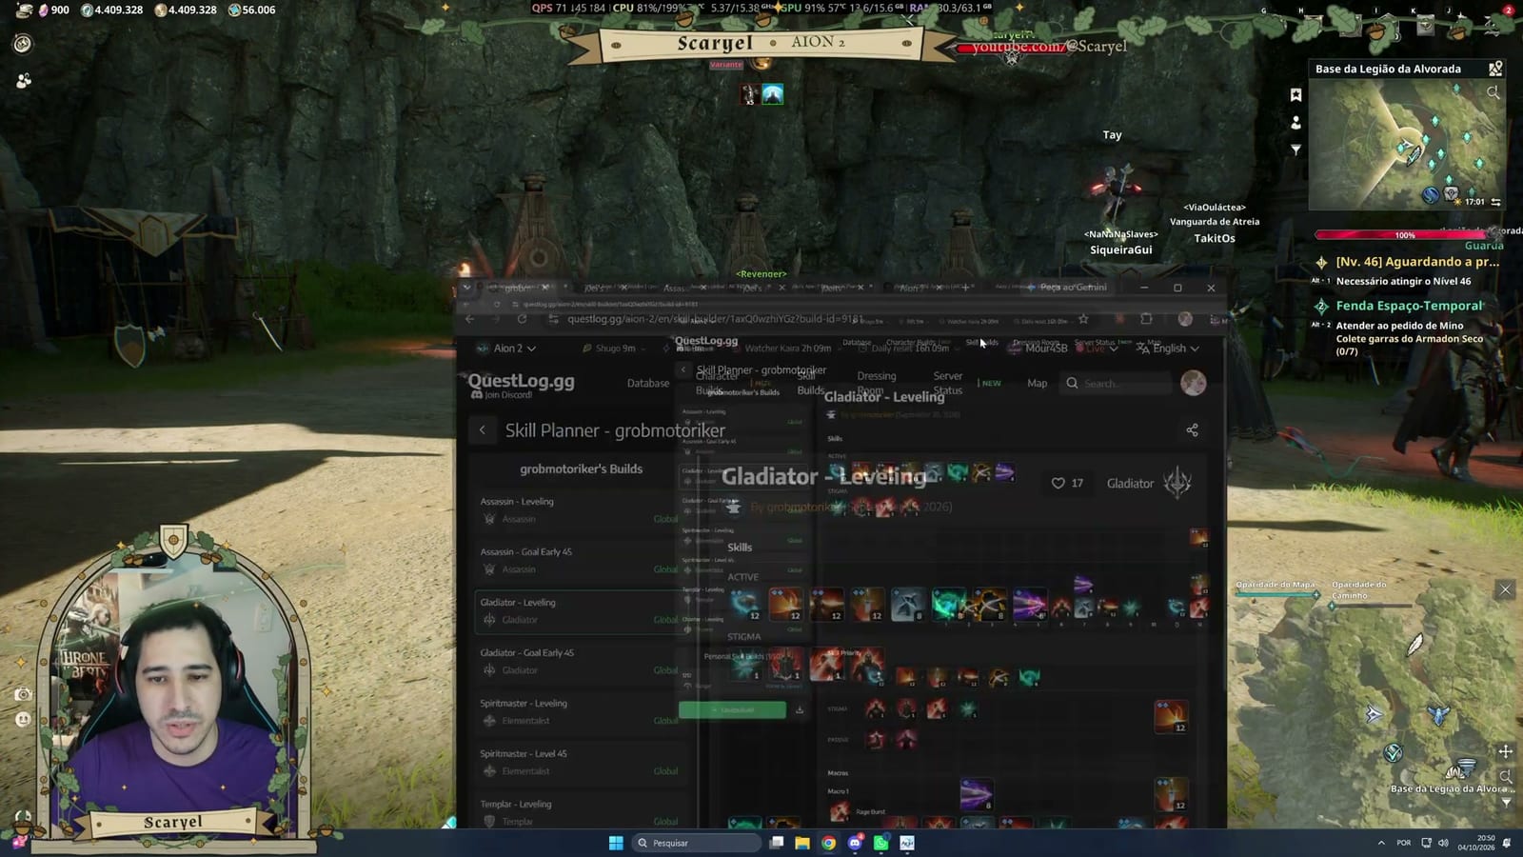Screen dimensions: 1523x857
Task: Select the Gladiator - Goal Early 45 build
Action: 579,662
